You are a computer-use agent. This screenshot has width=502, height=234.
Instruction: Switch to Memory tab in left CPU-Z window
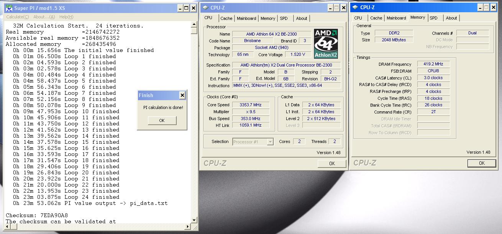(x=268, y=18)
